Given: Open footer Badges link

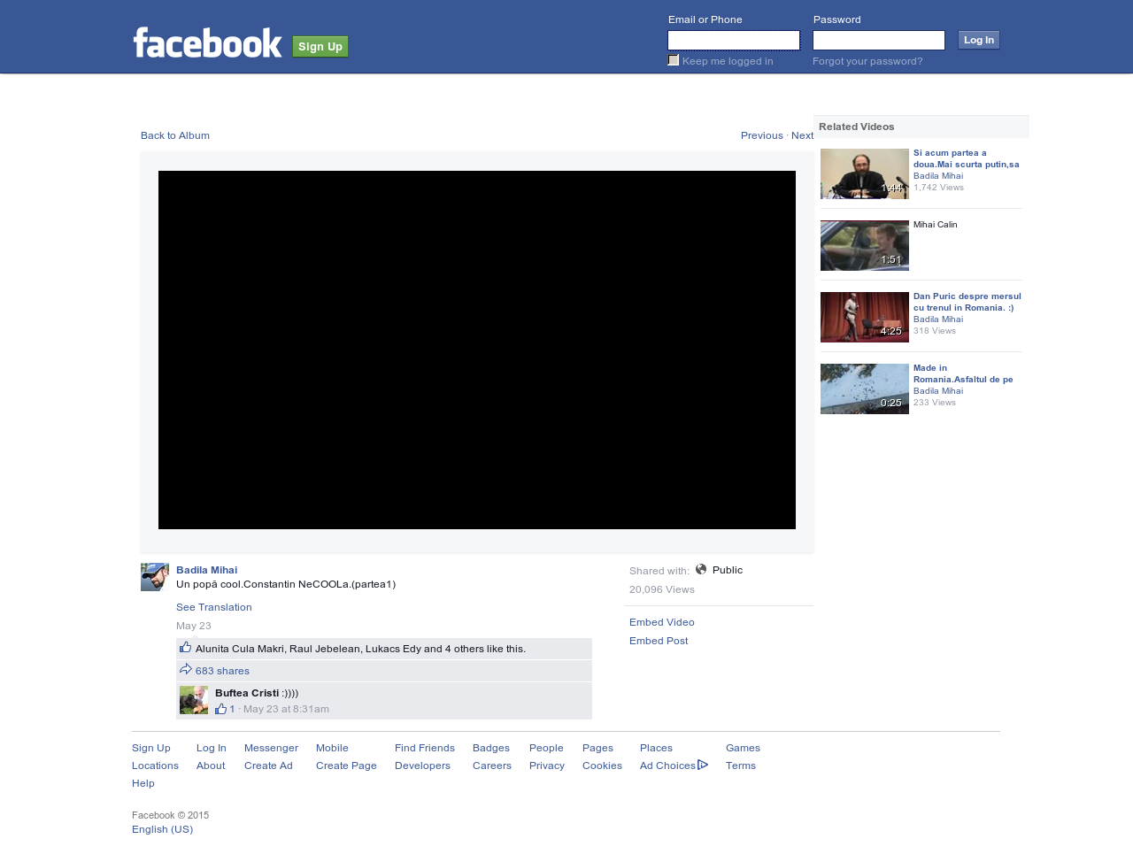Looking at the screenshot, I should [491, 748].
